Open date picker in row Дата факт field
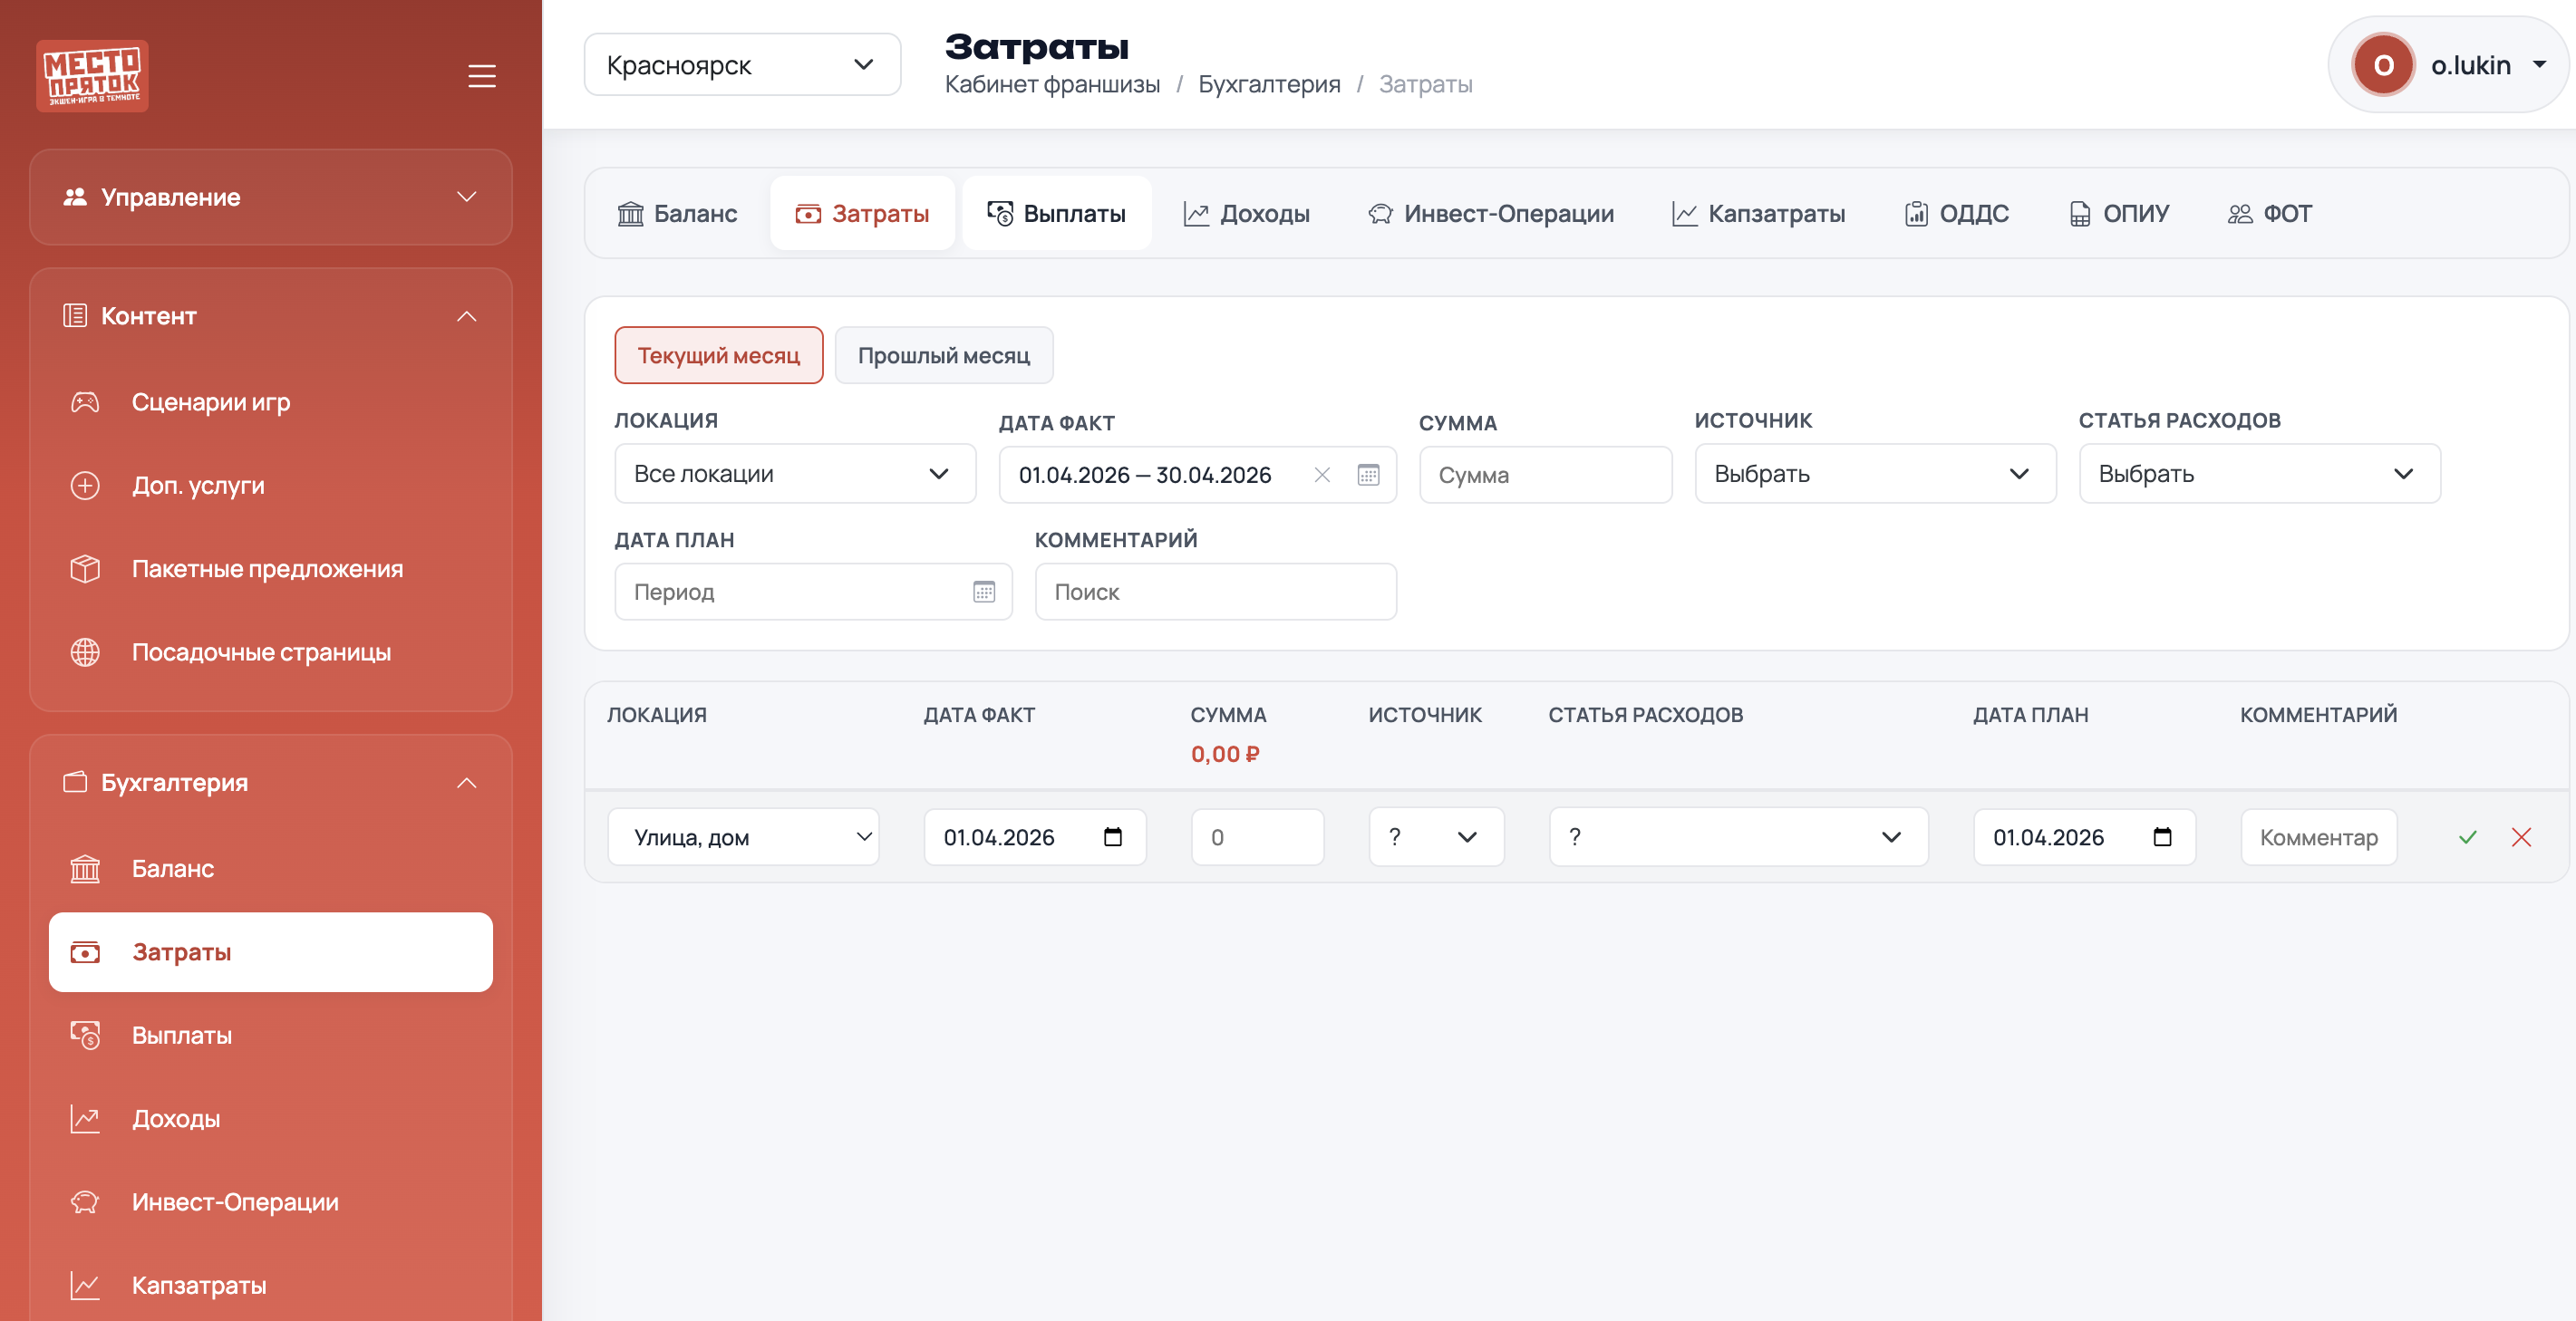The width and height of the screenshot is (2576, 1321). point(1113,837)
